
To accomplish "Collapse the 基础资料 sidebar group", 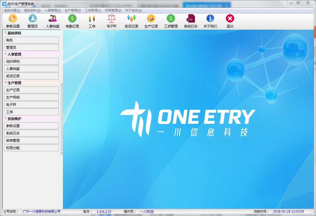I will (x=6, y=33).
